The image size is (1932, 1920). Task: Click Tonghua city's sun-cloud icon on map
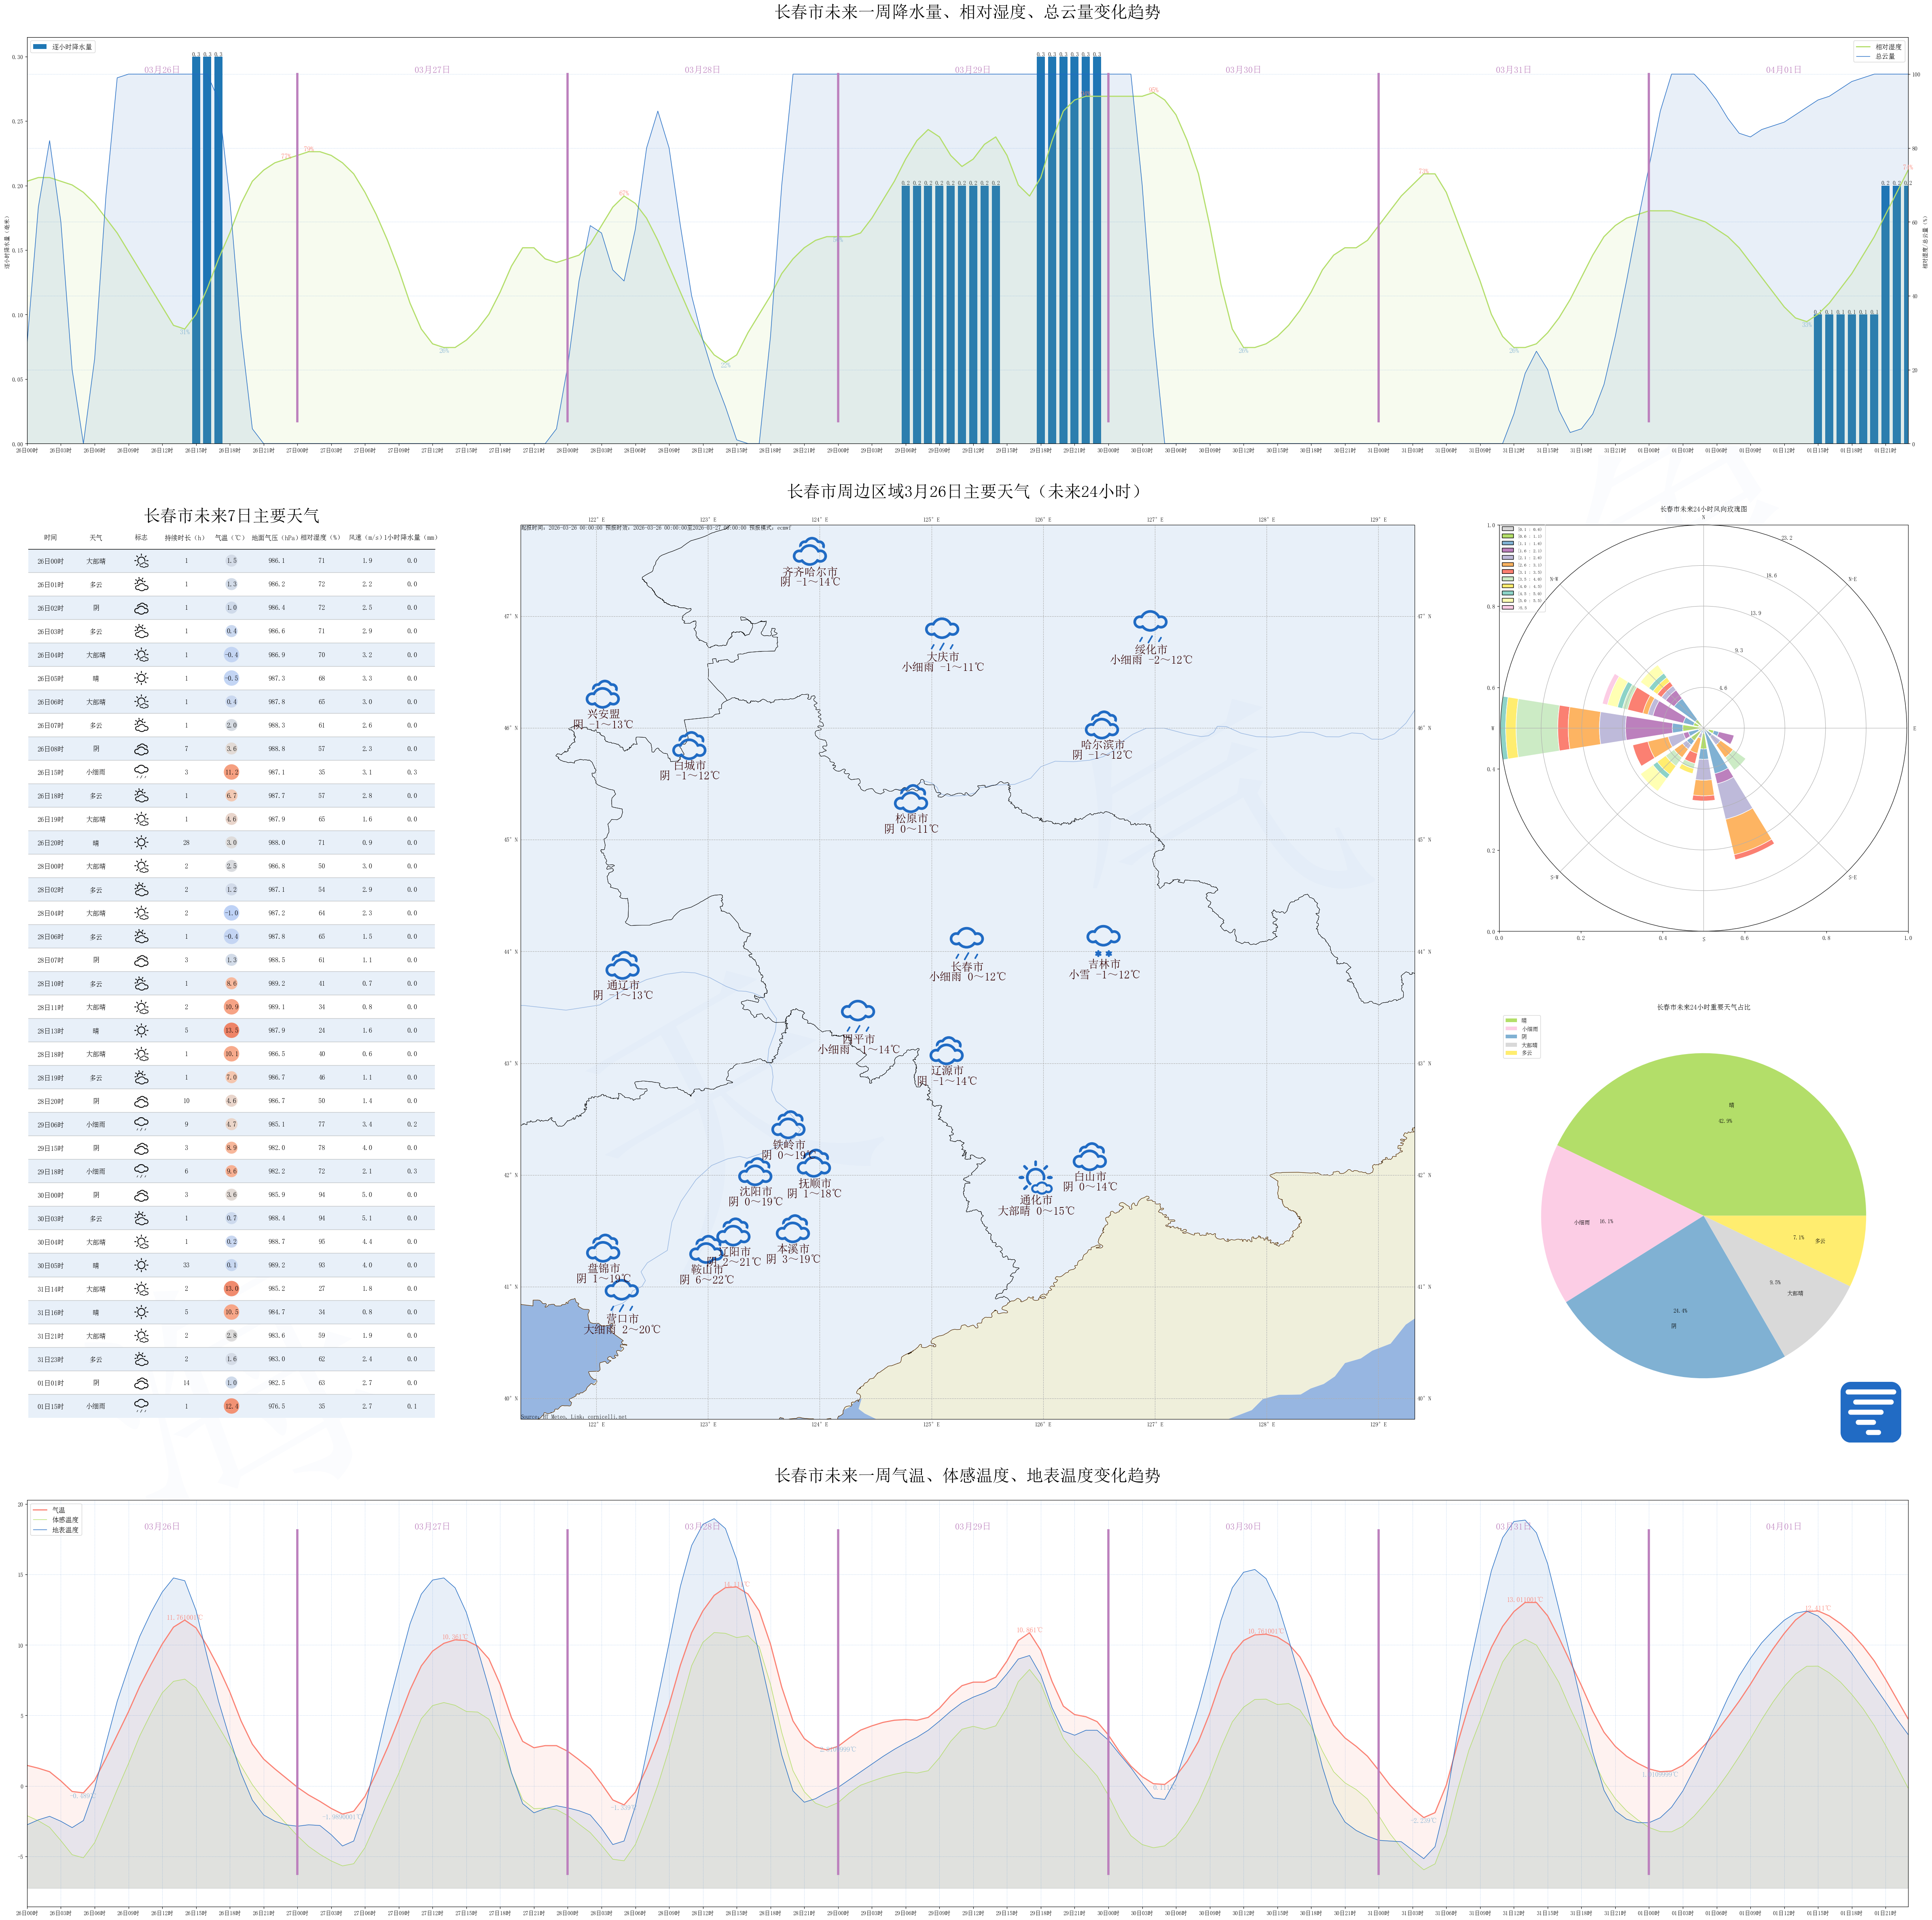click(x=1036, y=1177)
